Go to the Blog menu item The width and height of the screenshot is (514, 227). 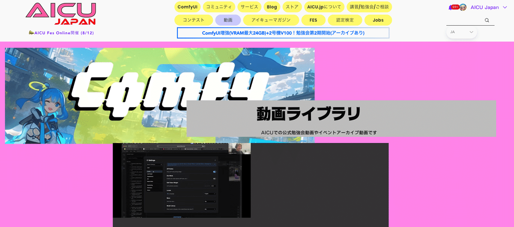(272, 7)
